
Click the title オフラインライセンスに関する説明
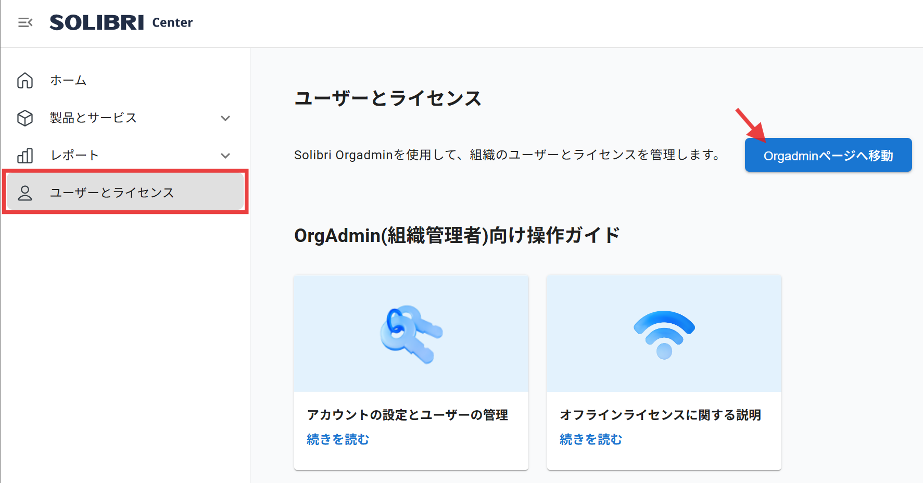[661, 415]
